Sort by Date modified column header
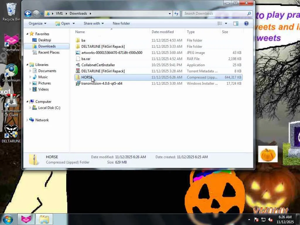Screen dimensions: 300x225 coord(167,32)
